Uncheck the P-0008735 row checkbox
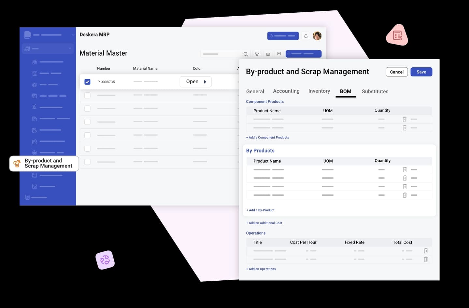 coord(87,82)
